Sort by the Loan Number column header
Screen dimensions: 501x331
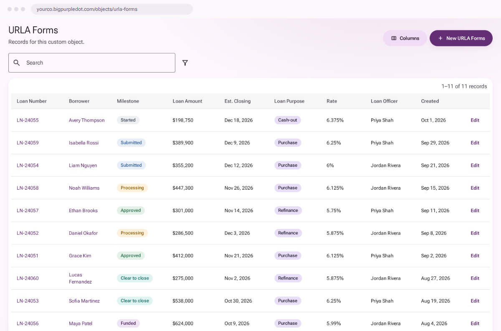coord(32,101)
